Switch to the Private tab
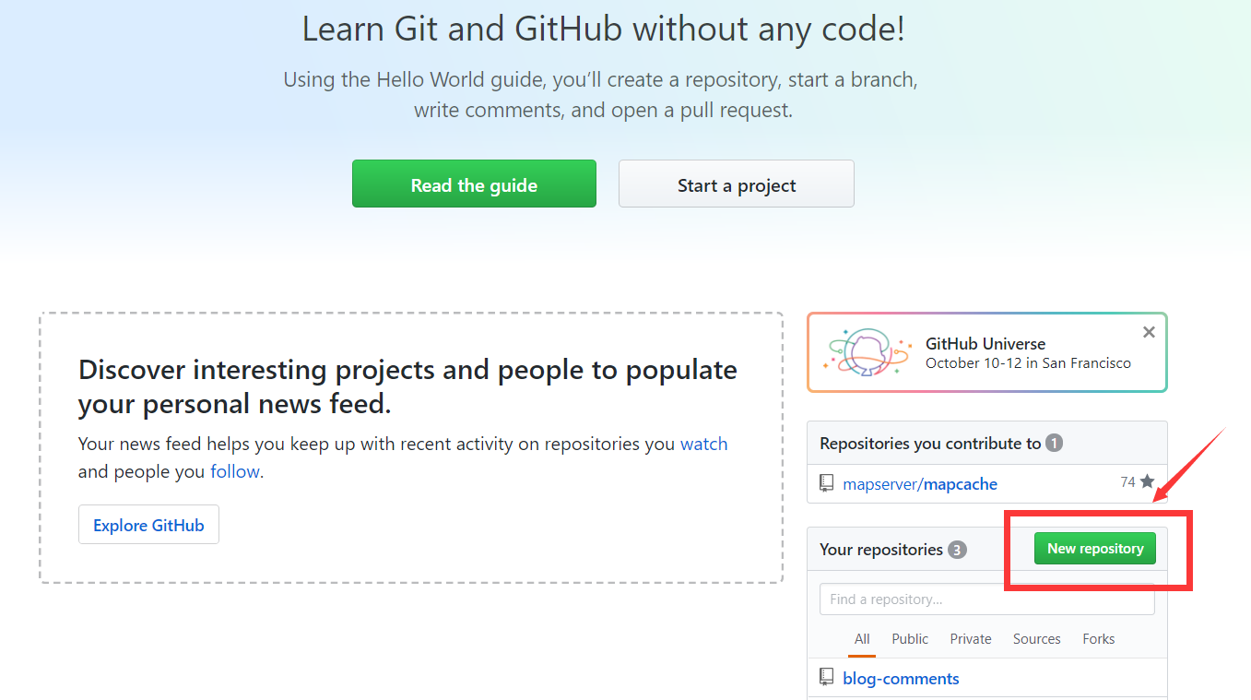This screenshot has width=1251, height=700. click(971, 638)
